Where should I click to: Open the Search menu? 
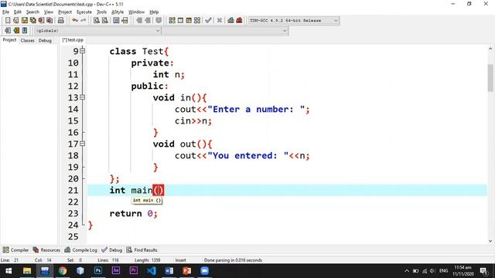click(x=32, y=12)
